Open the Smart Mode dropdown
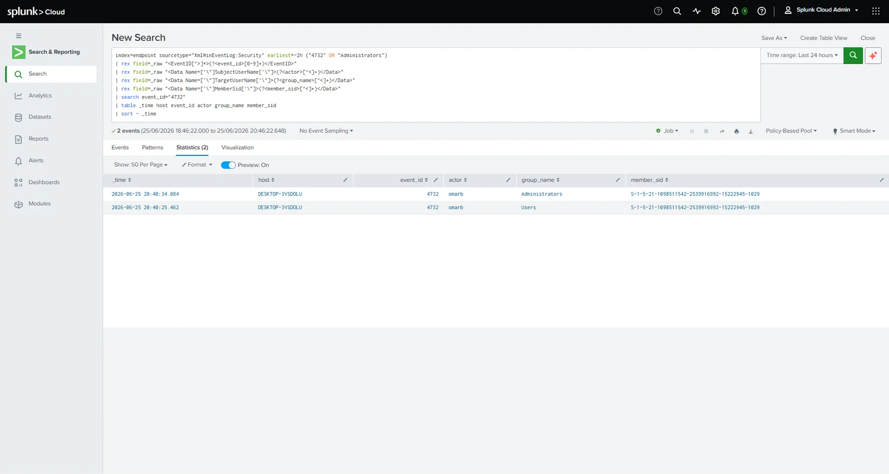The height and width of the screenshot is (474, 889). (854, 131)
